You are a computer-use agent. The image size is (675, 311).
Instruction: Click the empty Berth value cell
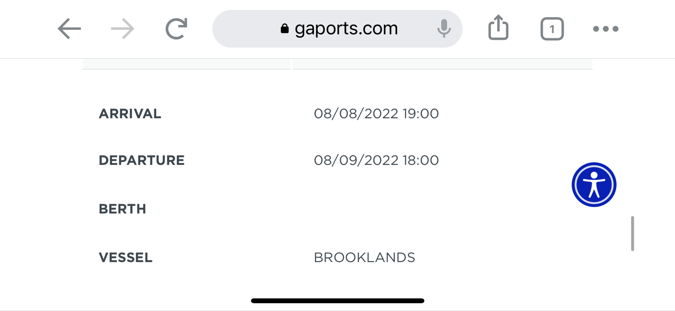click(376, 209)
